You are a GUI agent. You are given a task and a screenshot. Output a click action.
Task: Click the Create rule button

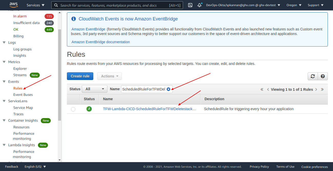80,76
